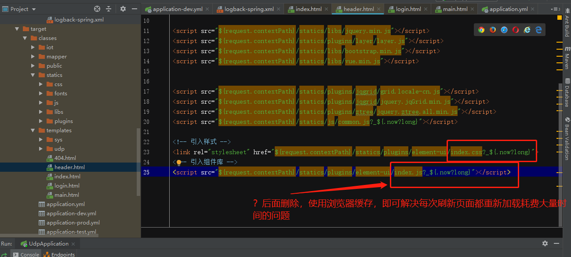This screenshot has width=571, height=257.
Task: Select login.html in project tree
Action: [x=67, y=186]
